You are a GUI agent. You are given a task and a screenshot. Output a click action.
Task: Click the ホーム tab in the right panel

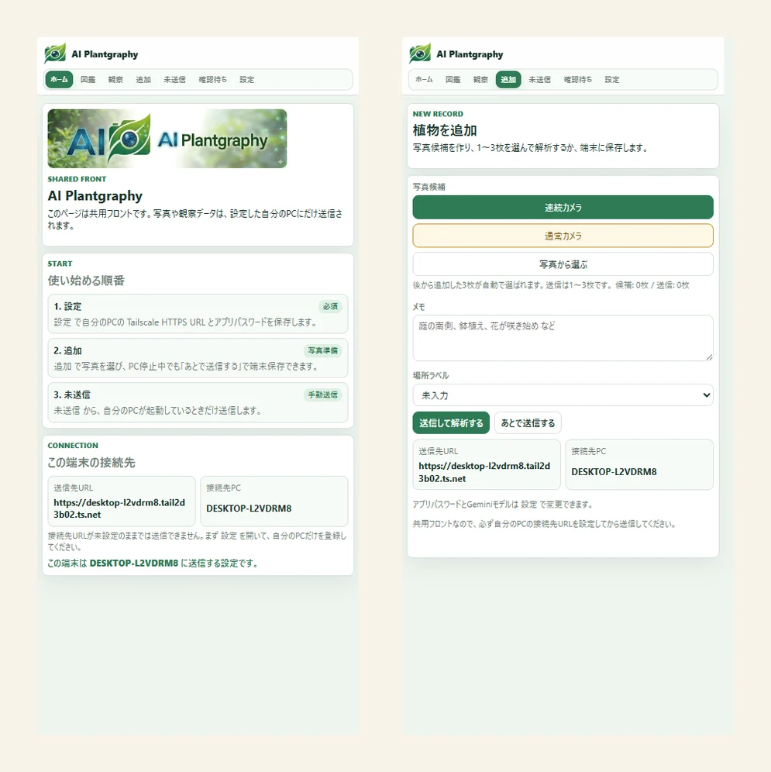[424, 79]
